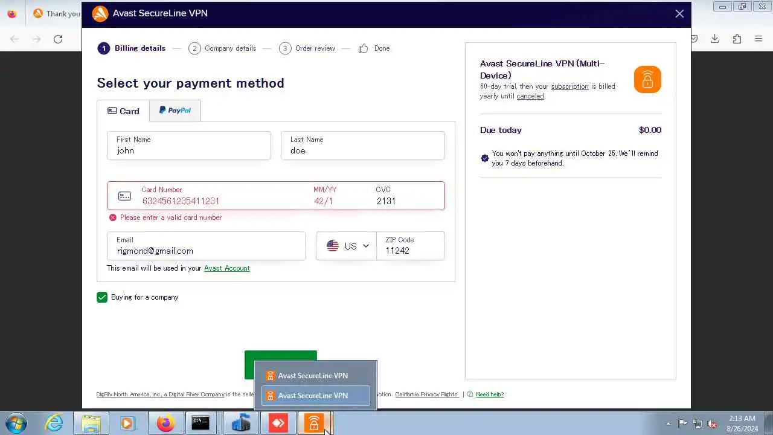The height and width of the screenshot is (435, 773).
Task: Open the Digital River Company link
Action: click(196, 395)
